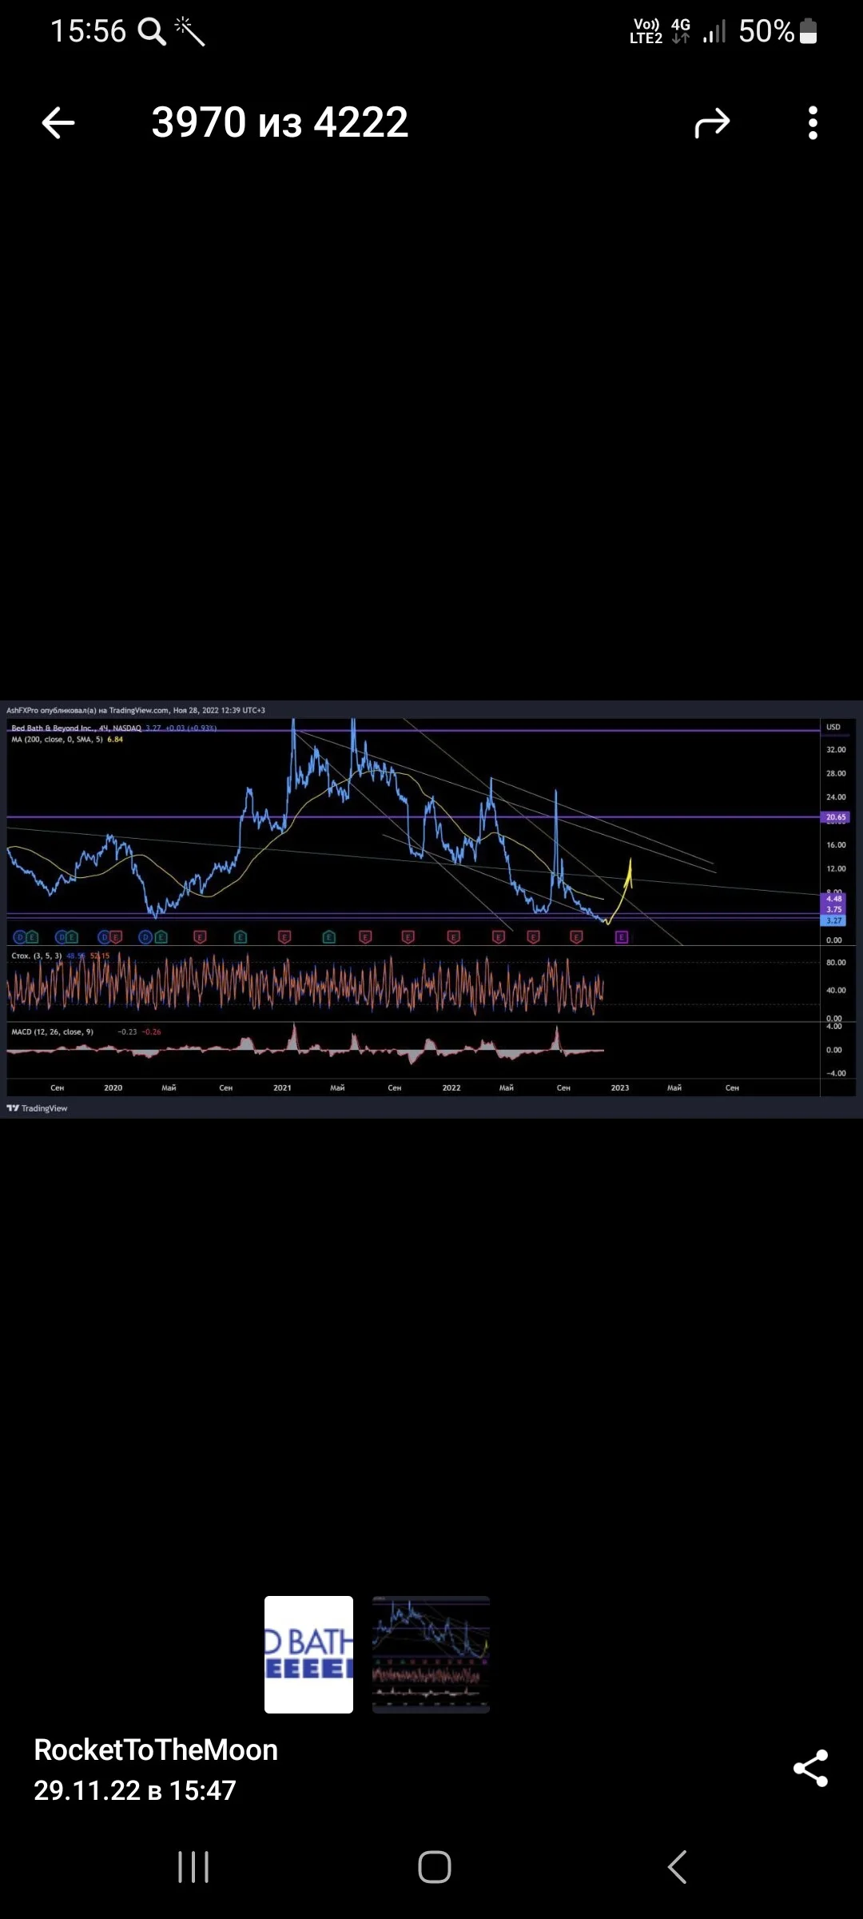Tap the Android navigation back chevron
The width and height of the screenshot is (863, 1919).
[677, 1867]
